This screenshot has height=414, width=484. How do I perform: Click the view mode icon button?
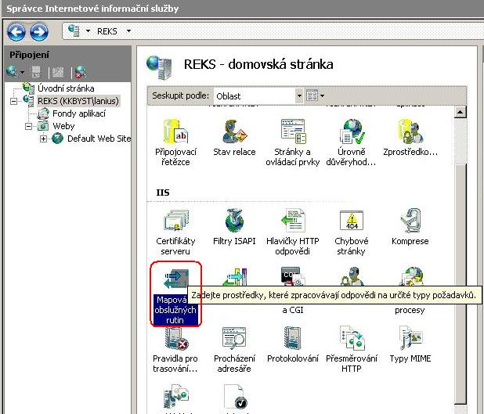click(x=312, y=95)
